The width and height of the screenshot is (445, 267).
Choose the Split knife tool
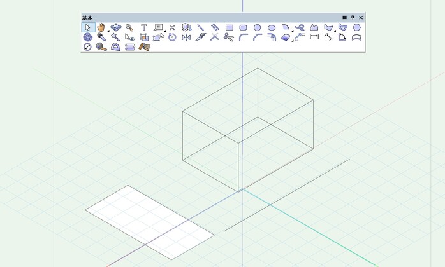click(201, 37)
